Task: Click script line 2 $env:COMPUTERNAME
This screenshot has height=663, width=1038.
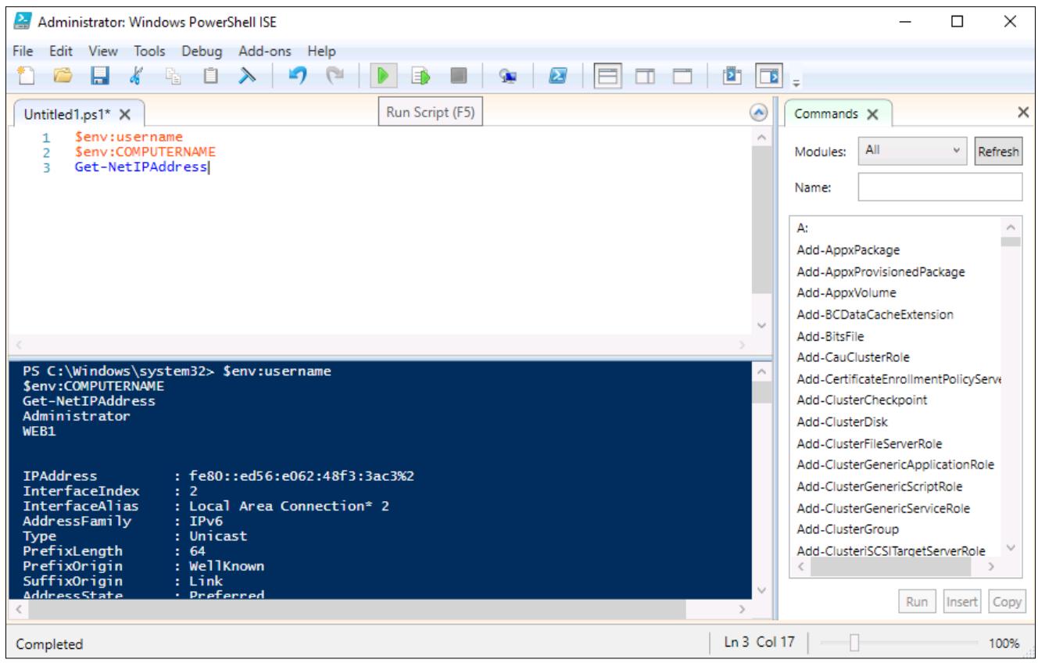Action: coord(145,152)
